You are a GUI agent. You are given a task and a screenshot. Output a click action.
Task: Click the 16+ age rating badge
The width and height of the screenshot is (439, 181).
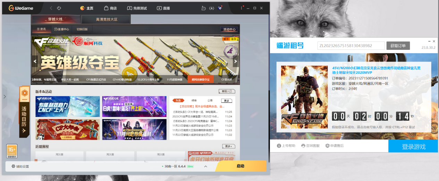tap(12, 151)
